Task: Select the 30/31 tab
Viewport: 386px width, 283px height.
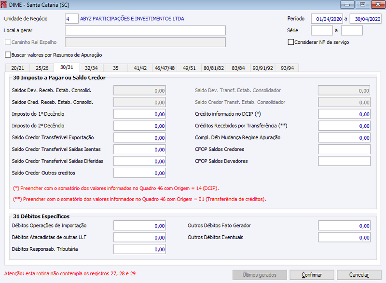Action: (x=67, y=67)
